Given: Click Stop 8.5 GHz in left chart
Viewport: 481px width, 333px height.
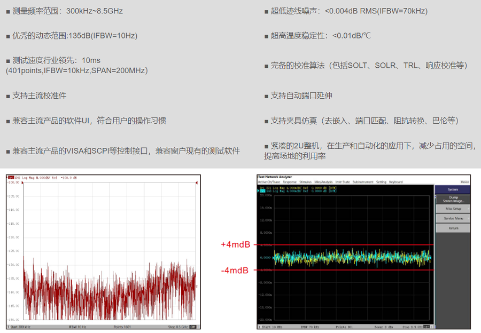Looking at the screenshot, I should tap(177, 327).
